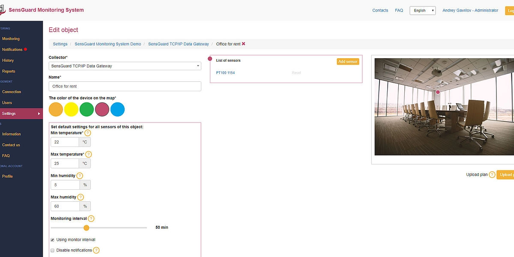514x257 pixels.
Task: Open the Max humidity help icon
Action: click(81, 197)
